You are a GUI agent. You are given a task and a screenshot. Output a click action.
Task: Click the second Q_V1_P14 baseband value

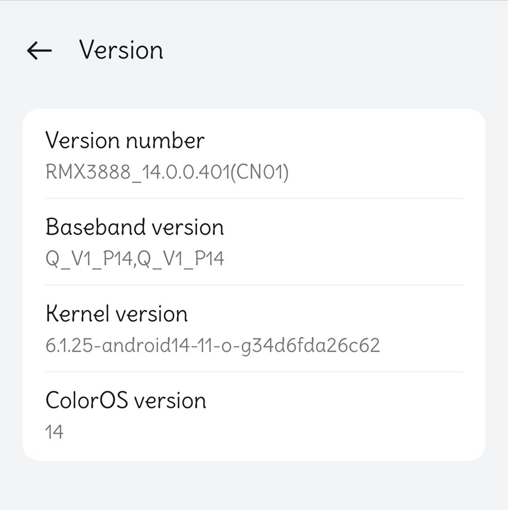(x=181, y=259)
